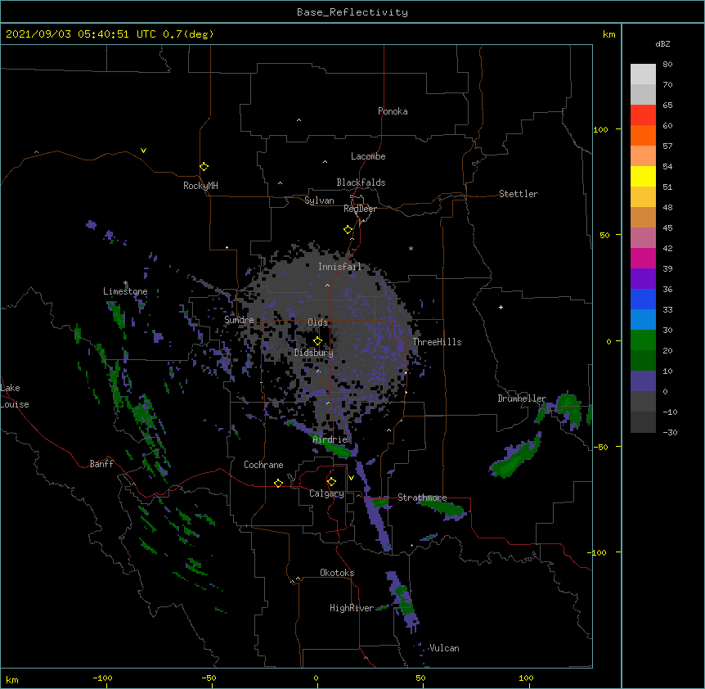The width and height of the screenshot is (705, 689).
Task: Click the orange 60 dBZ legend swatch
Action: click(x=643, y=135)
